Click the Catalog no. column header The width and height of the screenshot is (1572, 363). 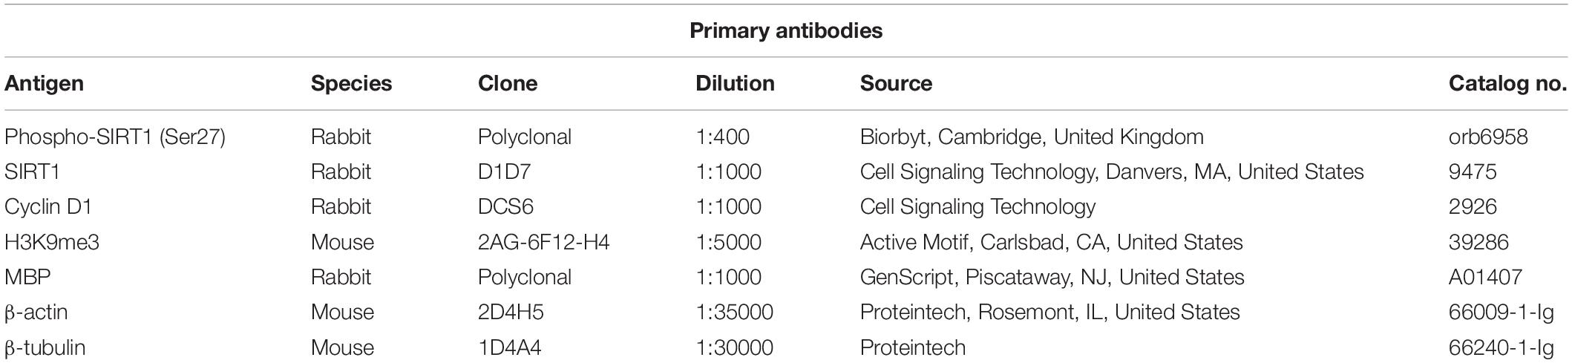tap(1507, 83)
